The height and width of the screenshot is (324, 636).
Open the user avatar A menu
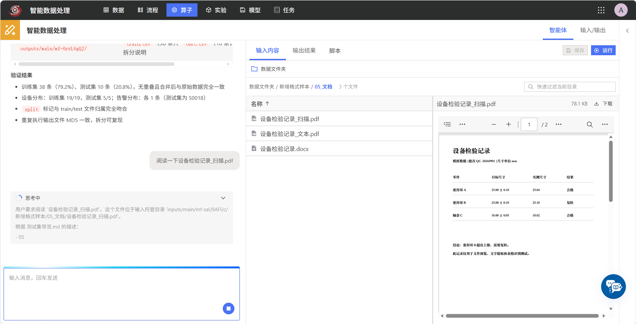621,10
